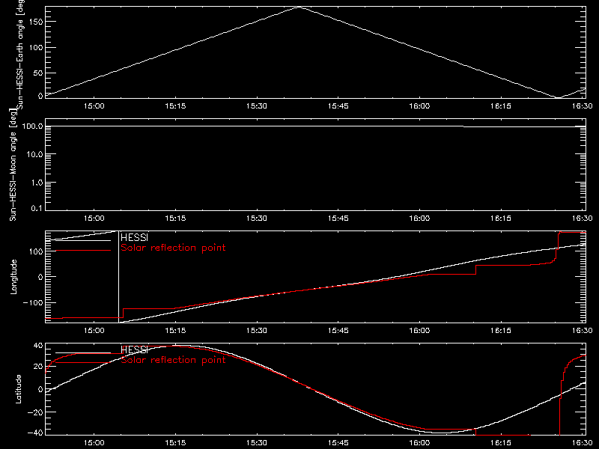This screenshot has height=449, width=599.
Task: Select HESSI legend text in Longitude plot
Action: tap(134, 237)
